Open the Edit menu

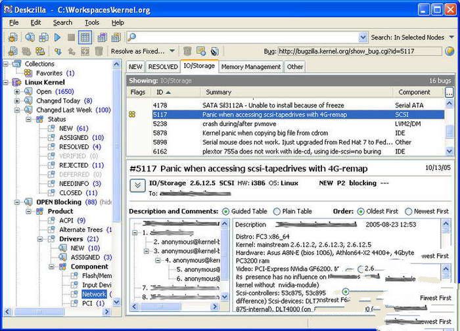[x=35, y=22]
